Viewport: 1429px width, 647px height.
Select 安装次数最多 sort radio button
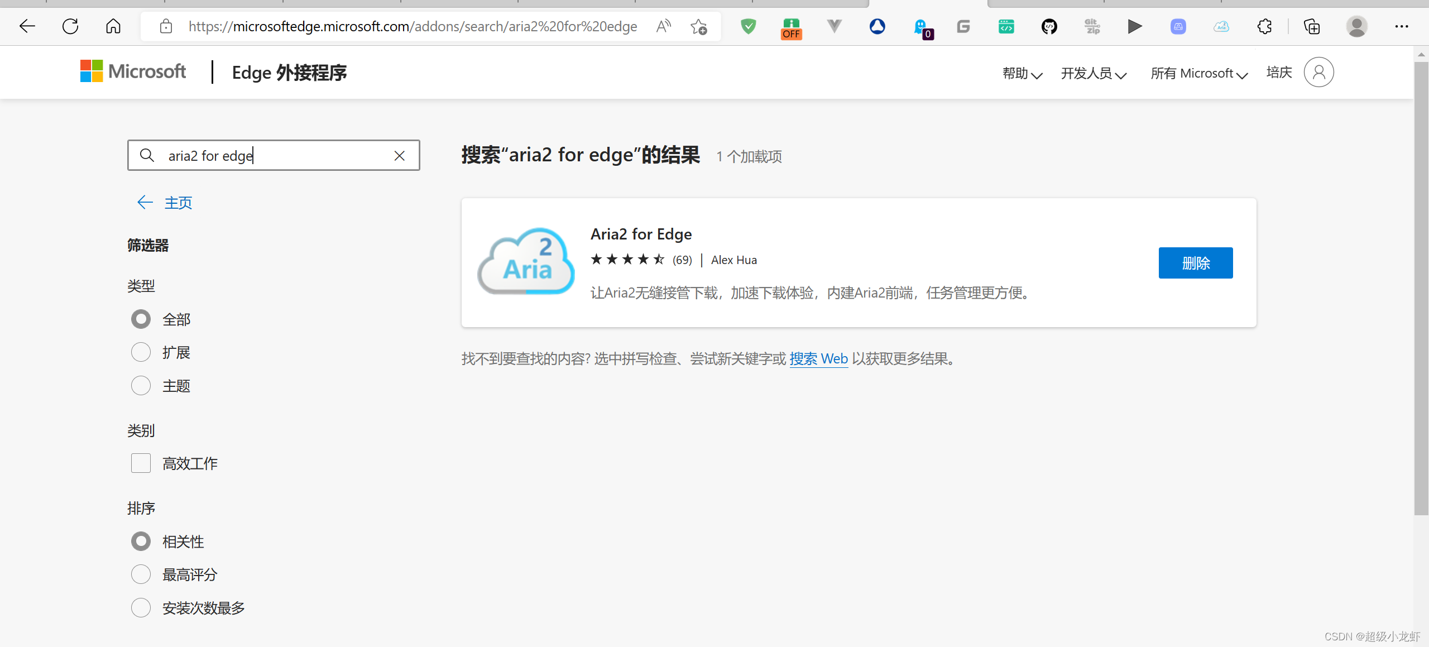coord(141,607)
